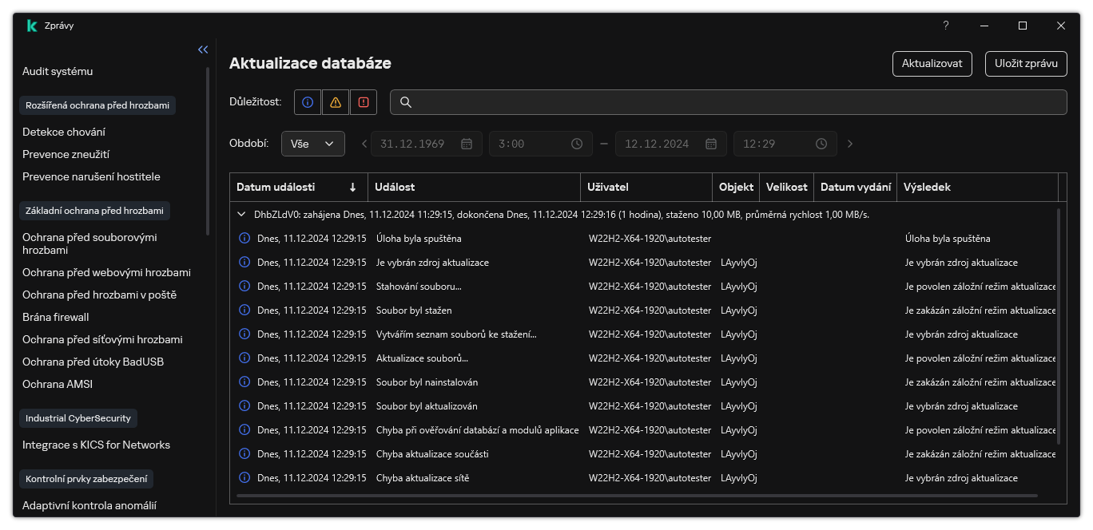Toggle the informational importance filter

click(308, 102)
